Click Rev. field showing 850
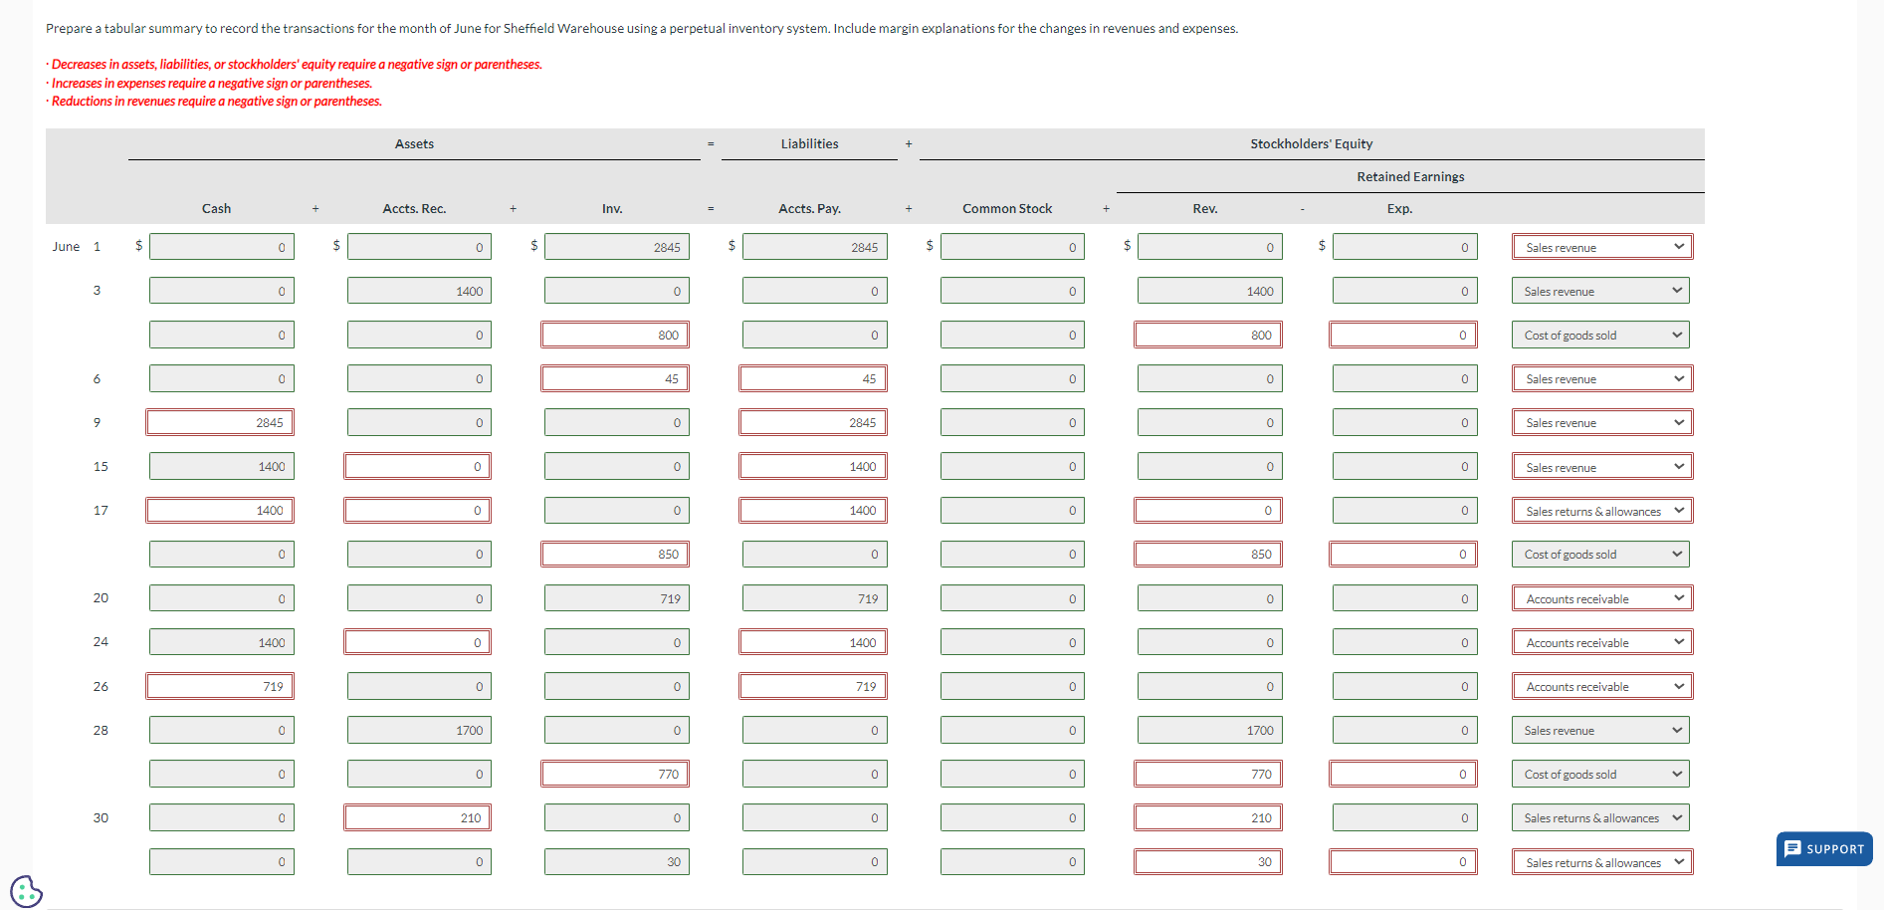1884x910 pixels. click(x=1208, y=554)
